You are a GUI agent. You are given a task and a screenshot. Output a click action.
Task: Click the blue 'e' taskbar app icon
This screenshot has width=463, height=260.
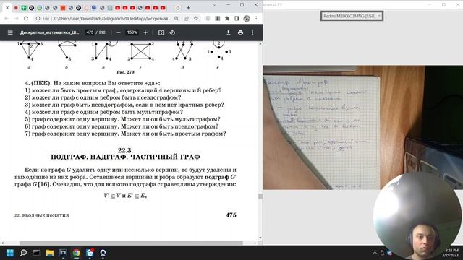(x=90, y=253)
